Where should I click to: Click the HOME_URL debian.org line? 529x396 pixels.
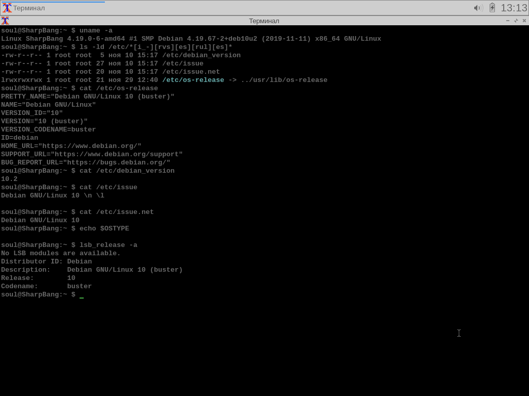point(71,146)
